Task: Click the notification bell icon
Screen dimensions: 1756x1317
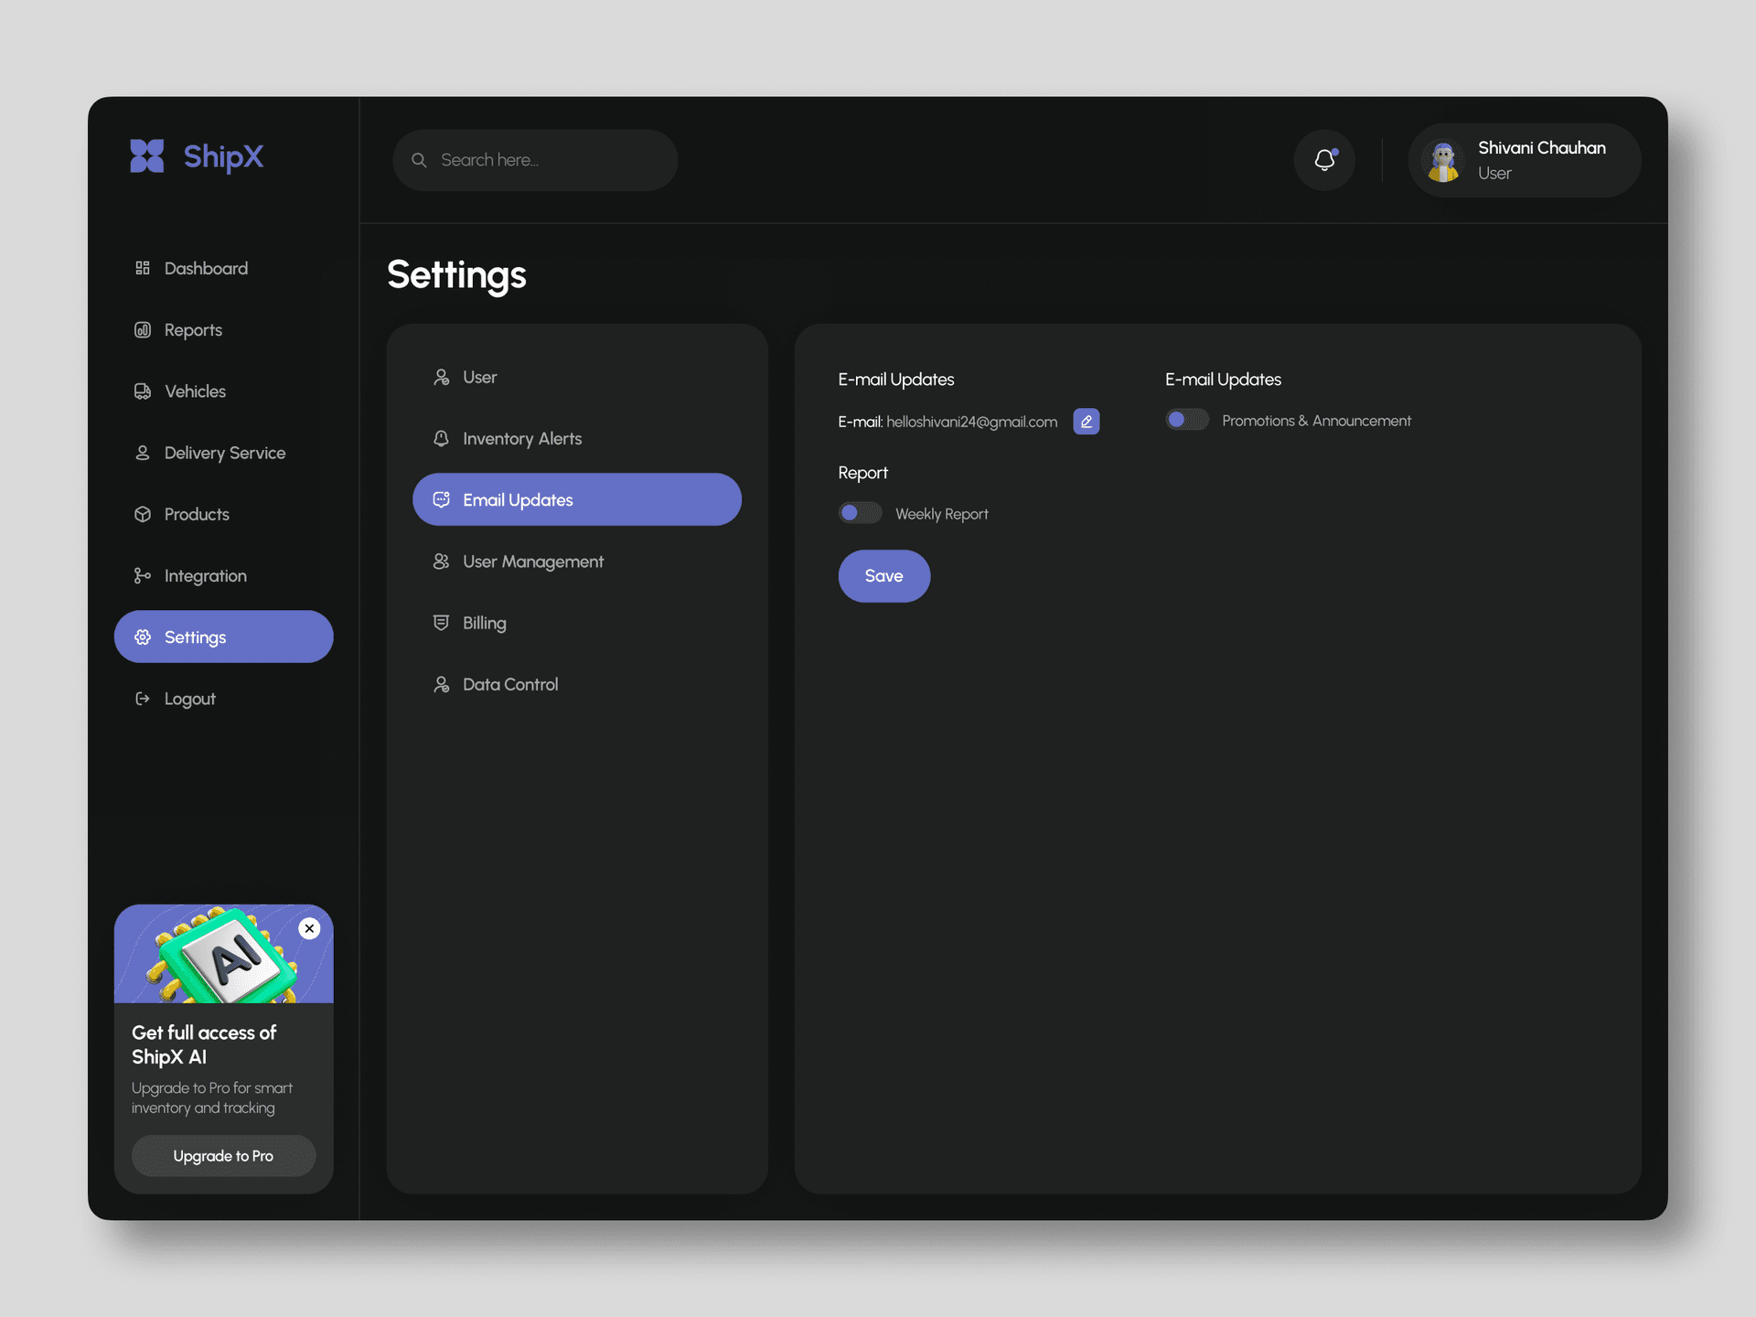Action: click(1323, 160)
